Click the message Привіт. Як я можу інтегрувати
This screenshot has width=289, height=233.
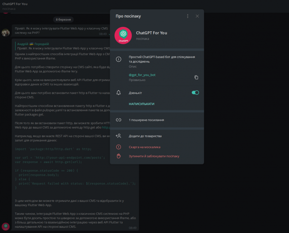(x=61, y=31)
